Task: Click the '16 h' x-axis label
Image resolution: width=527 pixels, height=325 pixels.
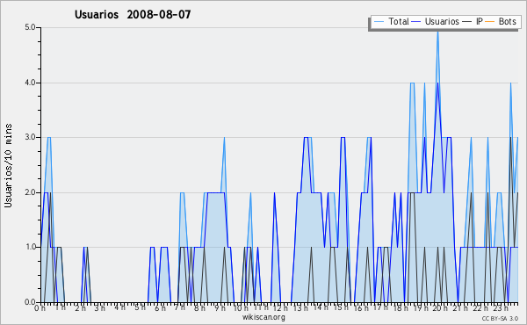Action: [x=361, y=308]
